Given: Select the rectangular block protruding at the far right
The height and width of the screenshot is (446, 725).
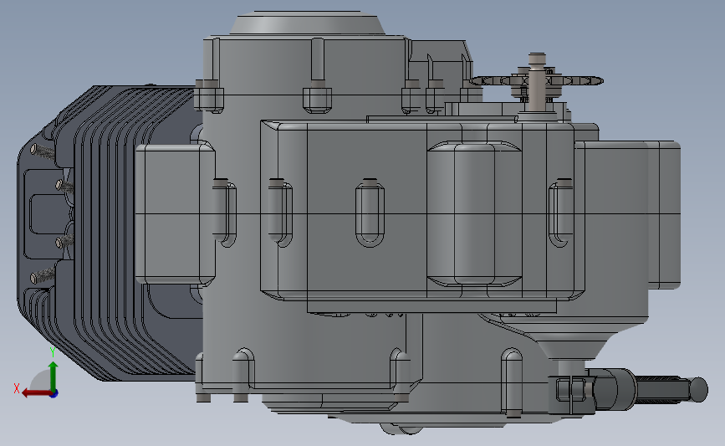Looking at the screenshot, I should [x=663, y=215].
